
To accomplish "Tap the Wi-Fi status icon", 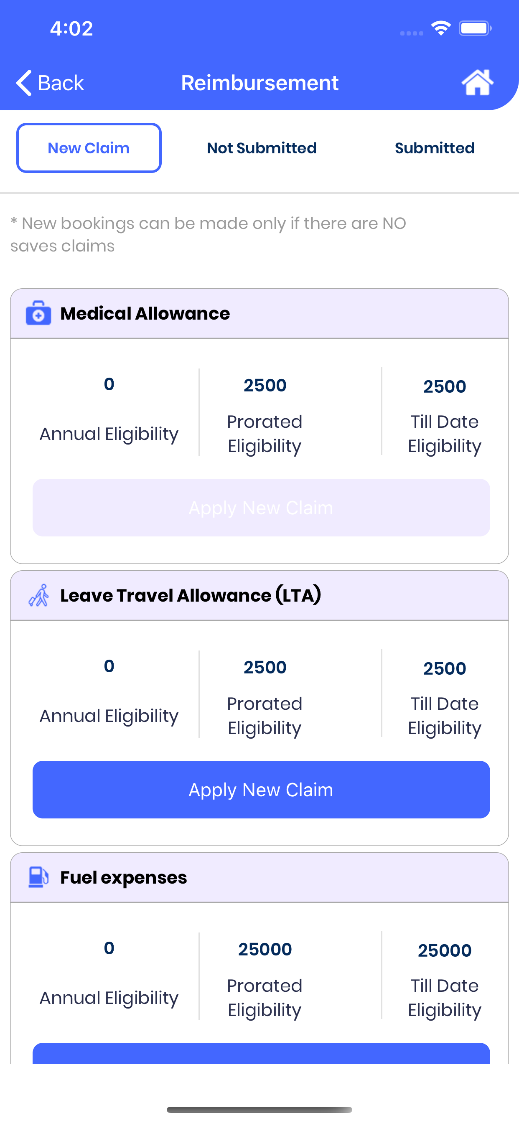I will (440, 29).
